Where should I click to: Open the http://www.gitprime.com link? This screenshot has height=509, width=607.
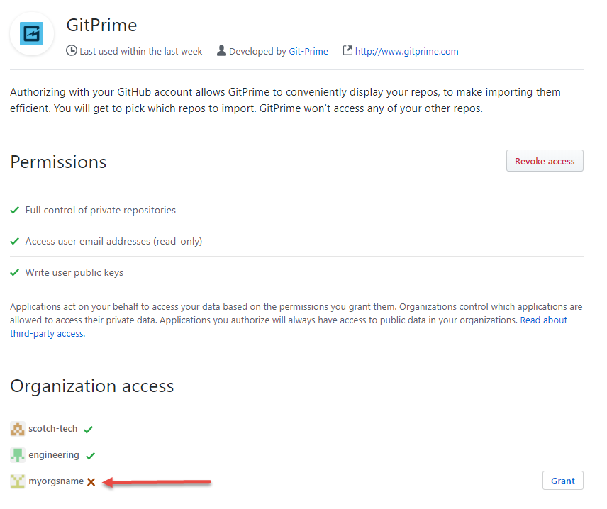406,52
